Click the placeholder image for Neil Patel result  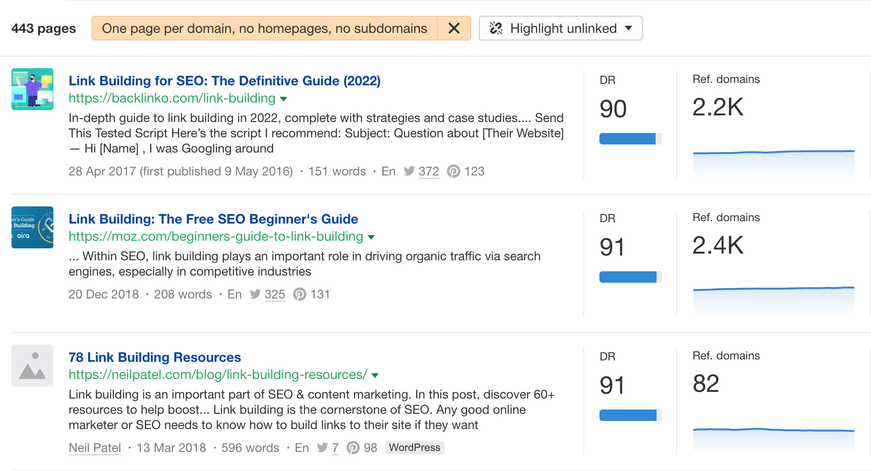coord(32,366)
